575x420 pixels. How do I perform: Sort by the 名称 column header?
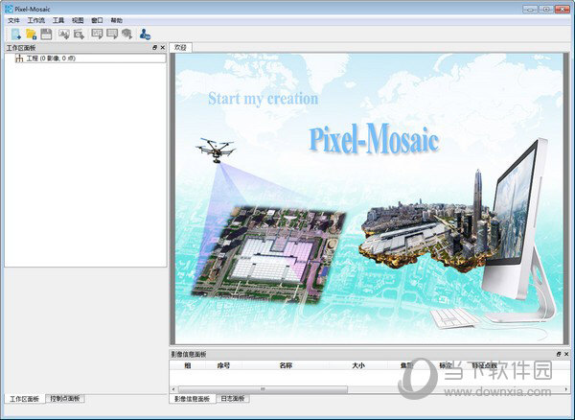tap(286, 365)
